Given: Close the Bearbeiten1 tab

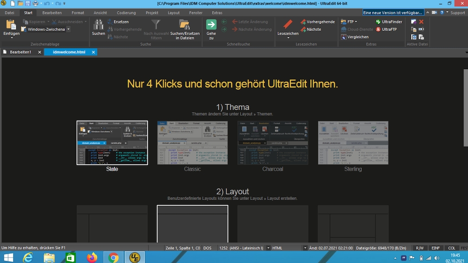Looking at the screenshot, I should [39, 52].
